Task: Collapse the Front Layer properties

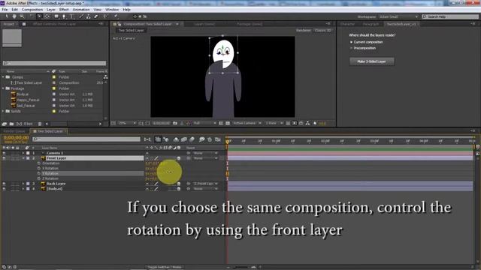Action: point(23,158)
